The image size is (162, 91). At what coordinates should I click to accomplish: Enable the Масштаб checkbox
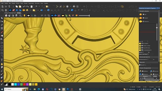coord(140,65)
